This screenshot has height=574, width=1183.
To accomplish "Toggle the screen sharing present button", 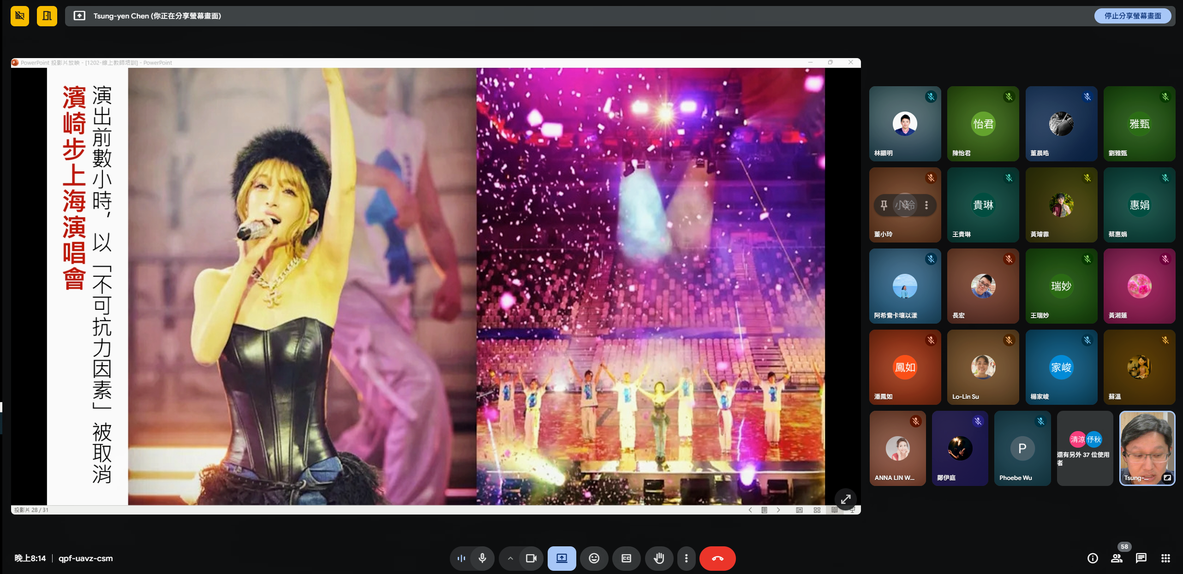I will pyautogui.click(x=562, y=558).
